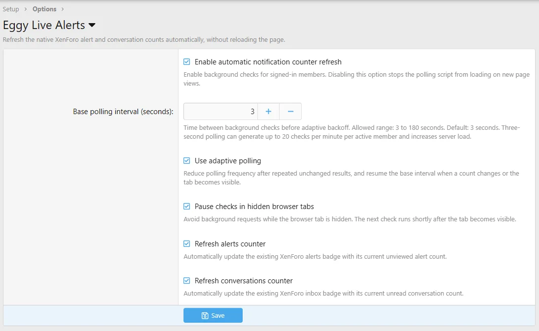Click Base polling interval (seconds) label
The height and width of the screenshot is (331, 539).
pos(123,112)
